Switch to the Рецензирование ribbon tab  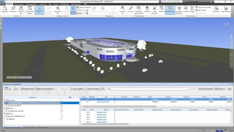pyautogui.click(x=31, y=4)
